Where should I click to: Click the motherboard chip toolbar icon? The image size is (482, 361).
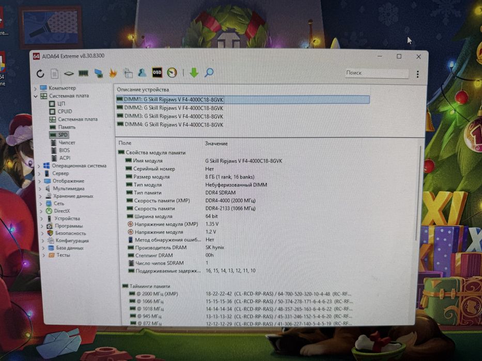click(69, 73)
